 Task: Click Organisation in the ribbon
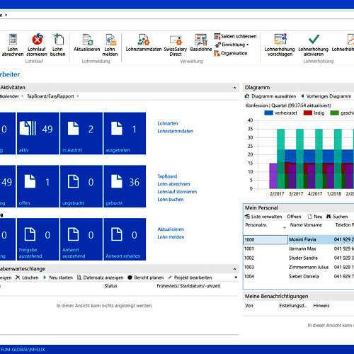click(231, 53)
